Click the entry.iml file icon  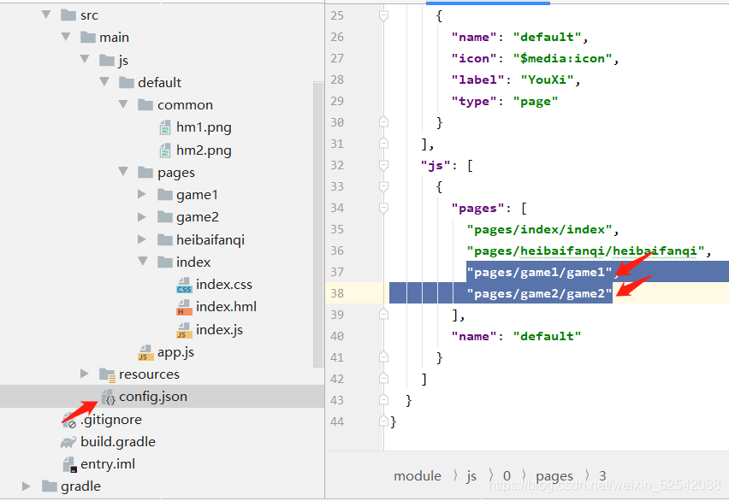69,464
